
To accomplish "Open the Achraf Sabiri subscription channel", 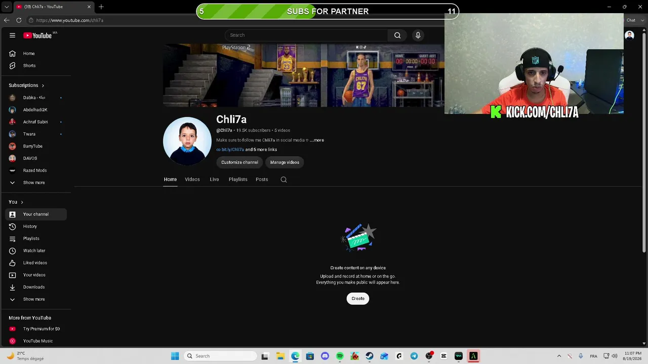I will point(35,122).
